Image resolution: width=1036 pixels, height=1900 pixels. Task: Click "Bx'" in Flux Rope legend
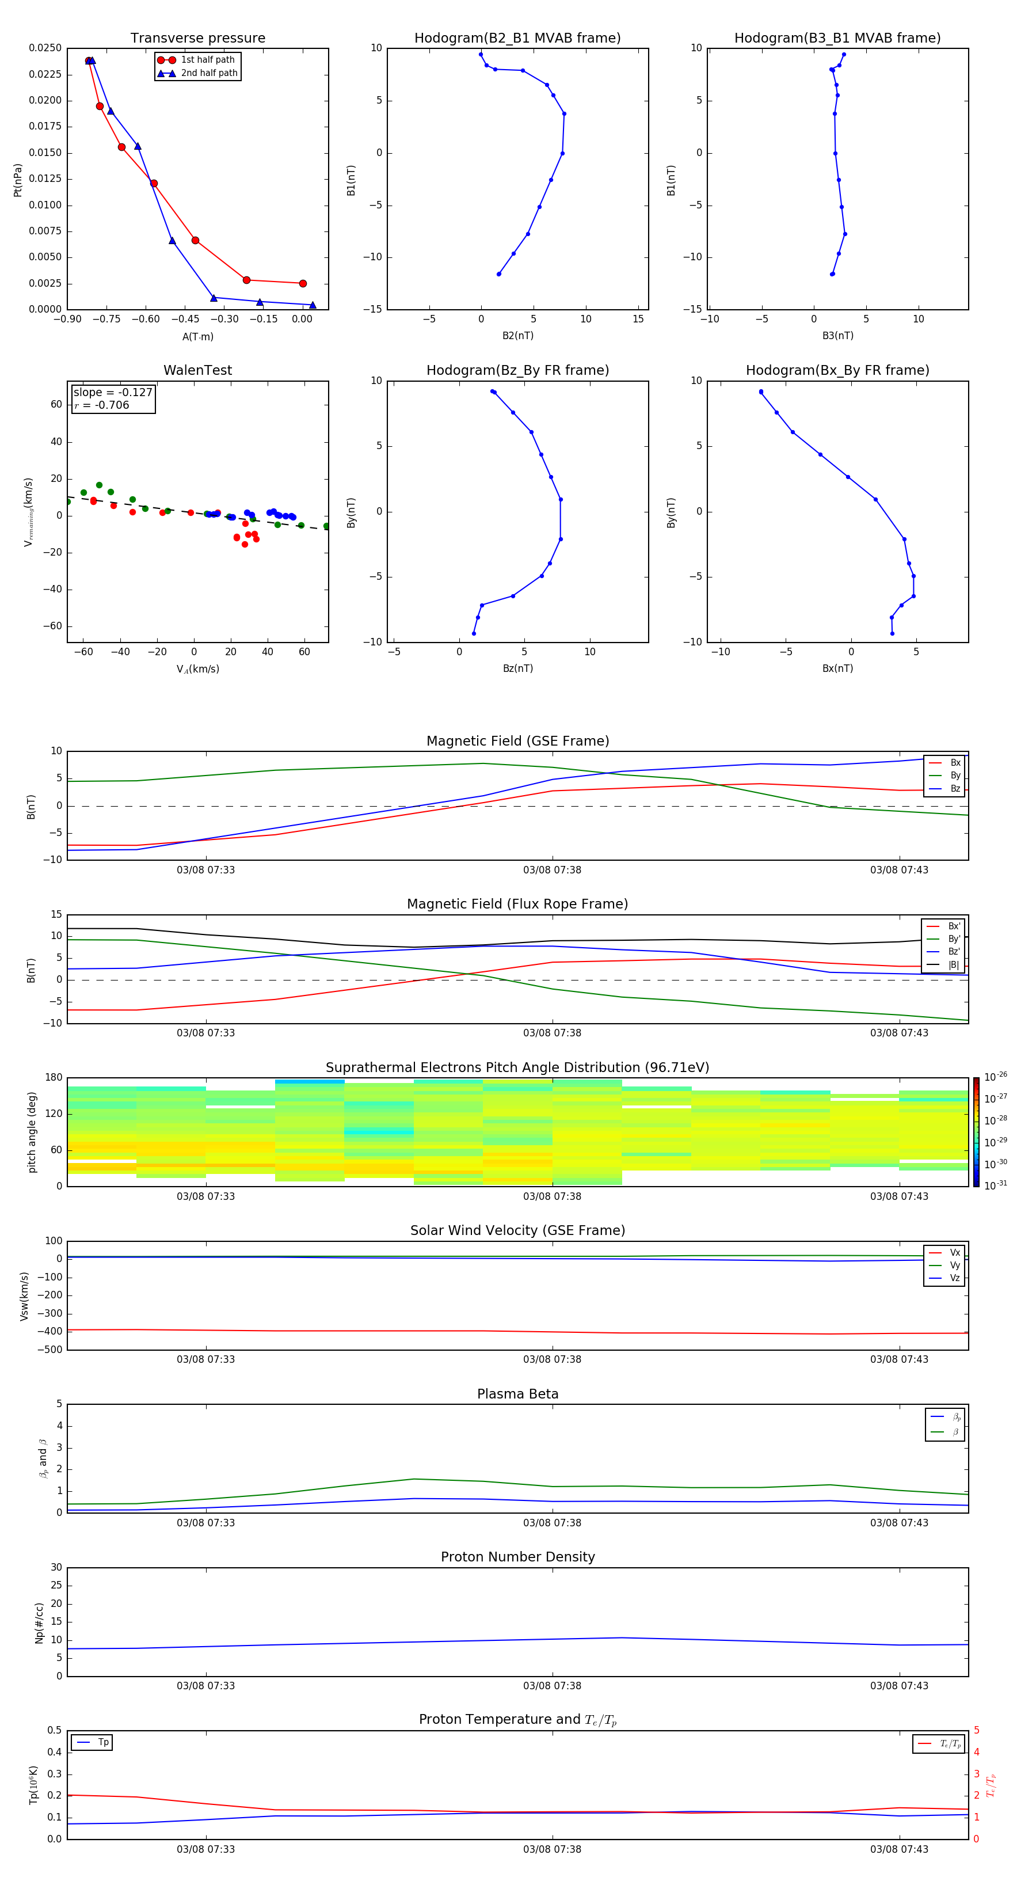point(954,926)
